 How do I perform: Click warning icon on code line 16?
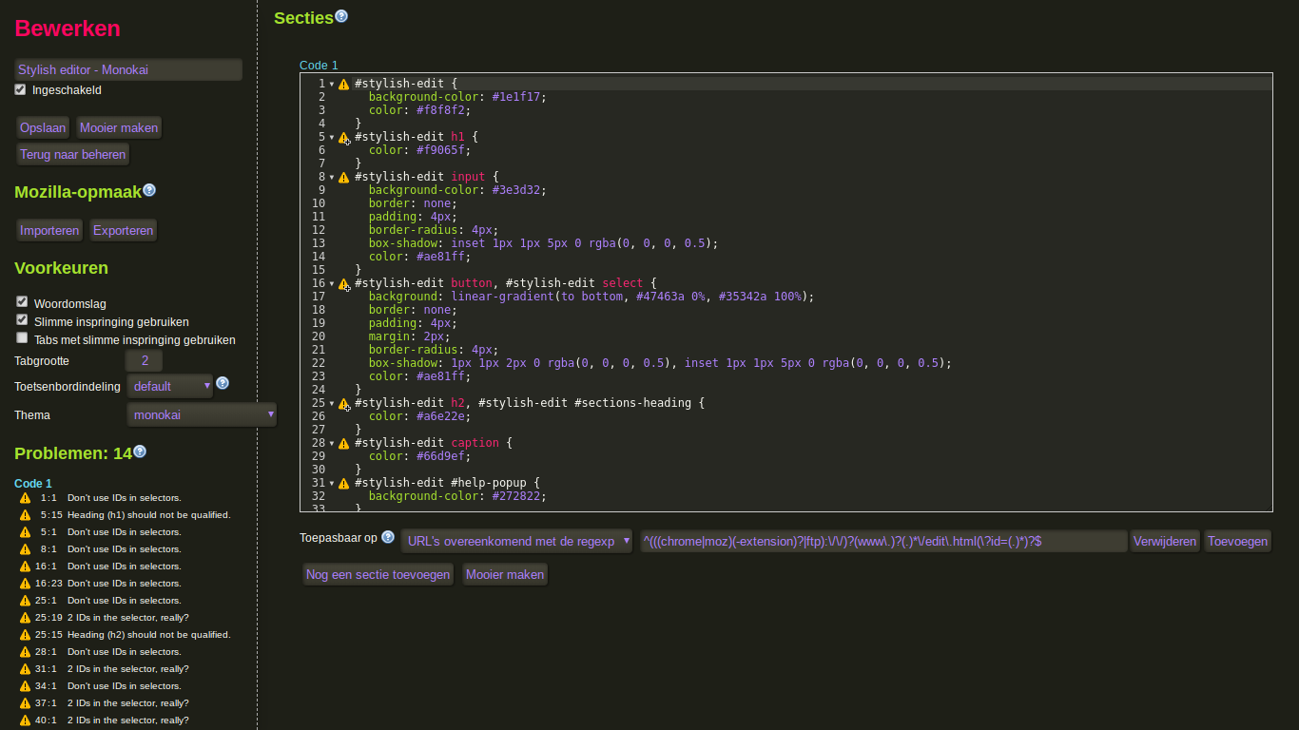click(343, 283)
